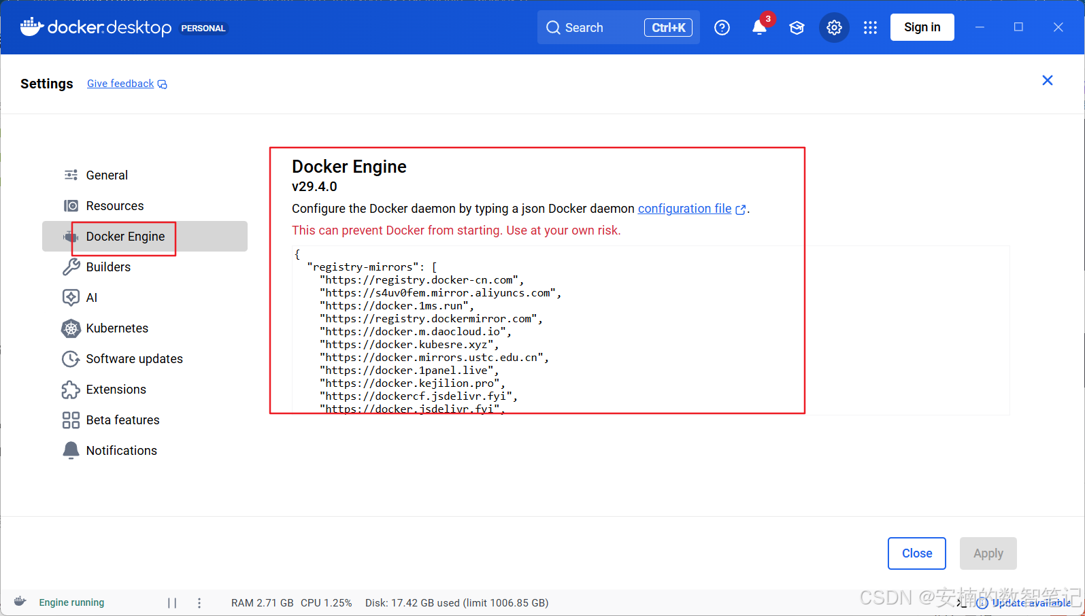Image resolution: width=1085 pixels, height=616 pixels.
Task: Pause the Docker engine from status bar
Action: pyautogui.click(x=172, y=602)
